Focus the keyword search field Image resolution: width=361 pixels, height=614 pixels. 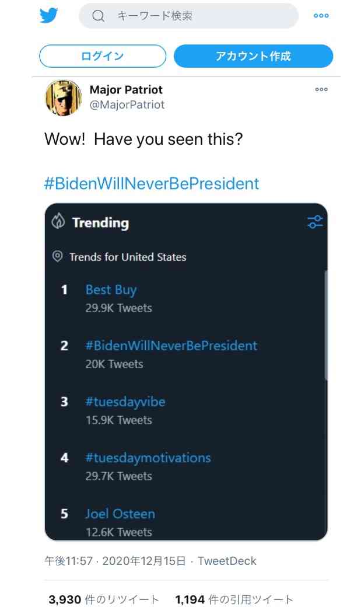pyautogui.click(x=188, y=16)
